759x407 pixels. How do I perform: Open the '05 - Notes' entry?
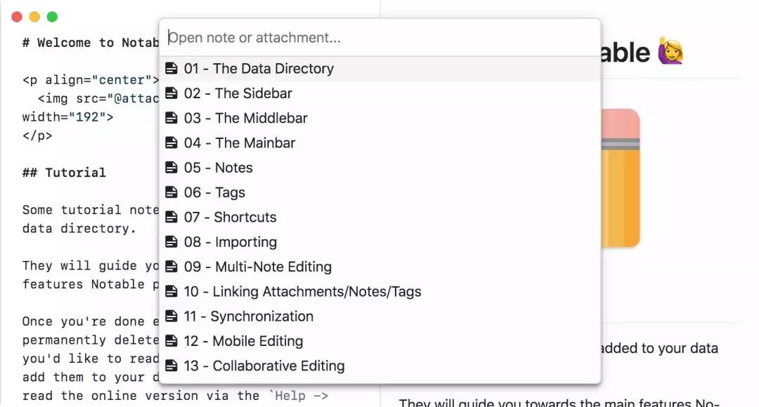380,167
